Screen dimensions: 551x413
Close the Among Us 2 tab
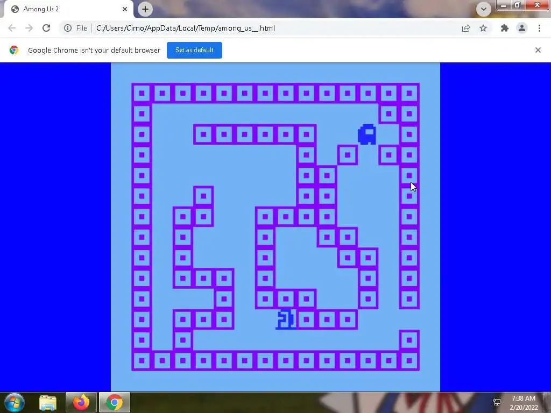(x=125, y=9)
